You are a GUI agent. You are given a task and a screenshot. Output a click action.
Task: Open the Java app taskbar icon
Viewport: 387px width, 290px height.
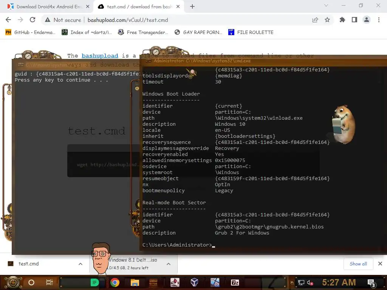(x=175, y=282)
